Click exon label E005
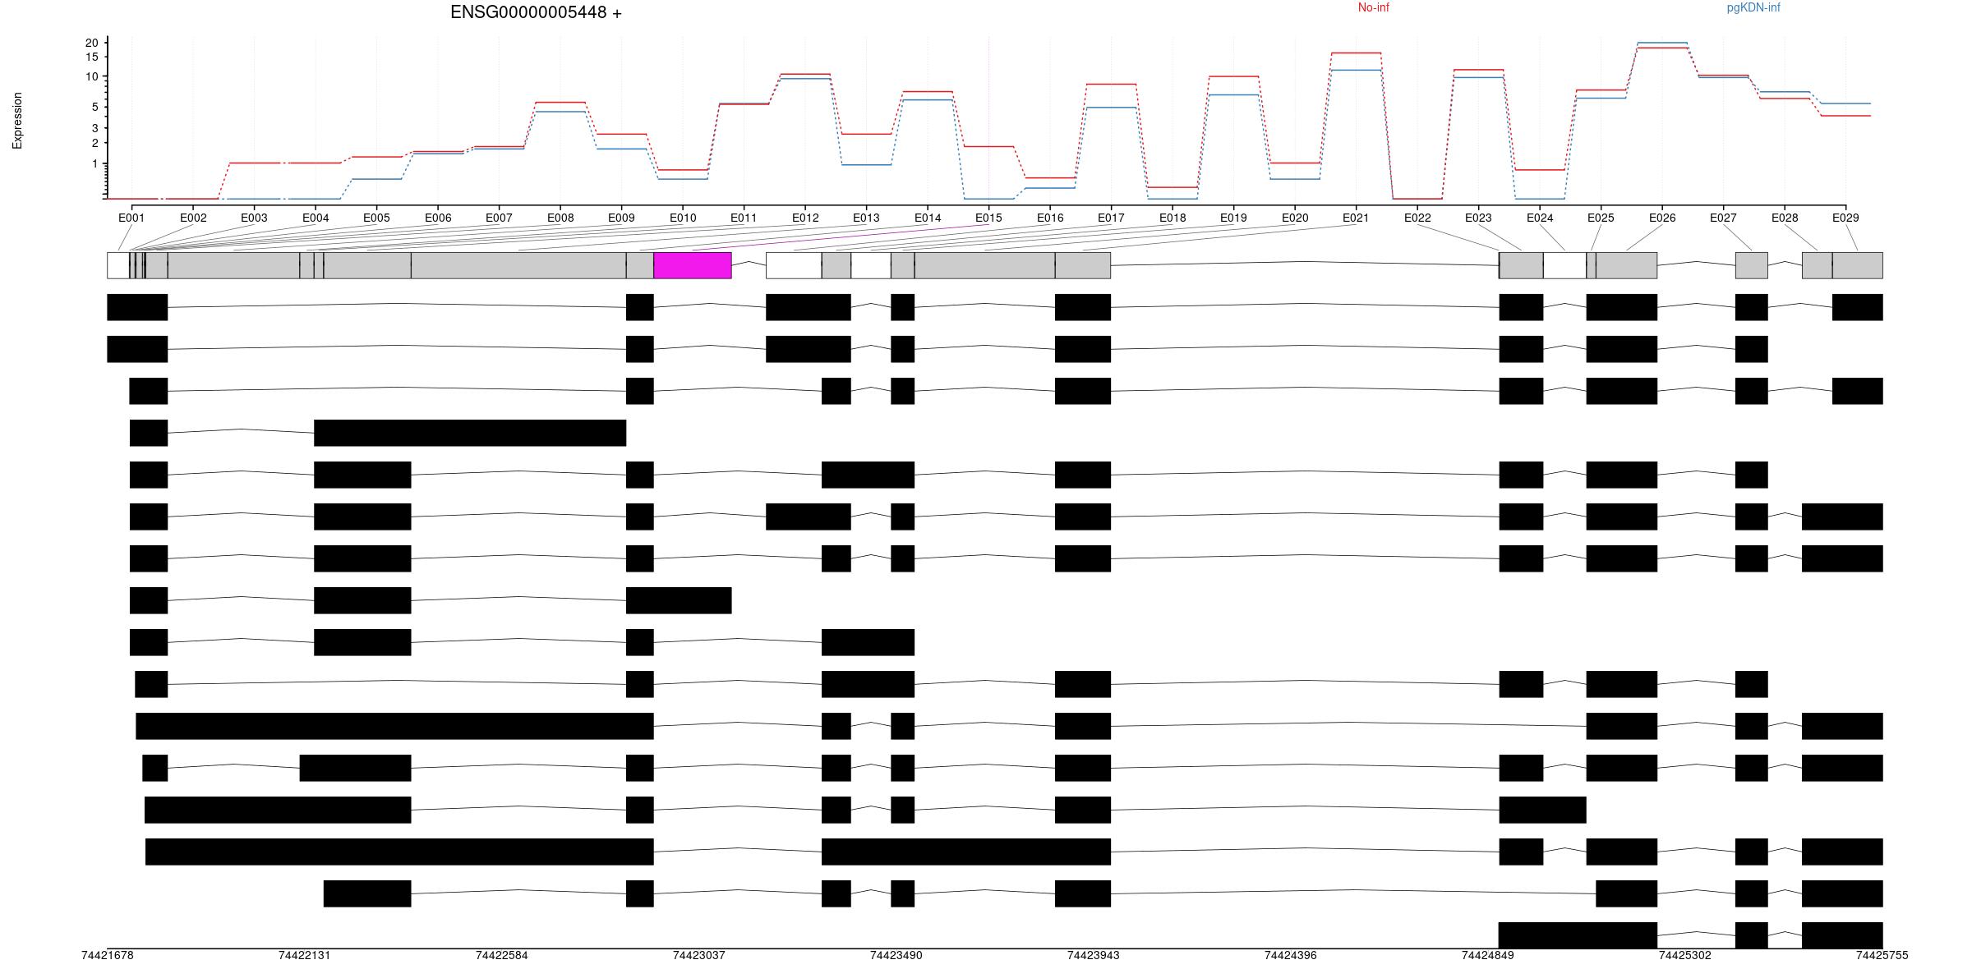The image size is (1972, 969). click(x=376, y=218)
